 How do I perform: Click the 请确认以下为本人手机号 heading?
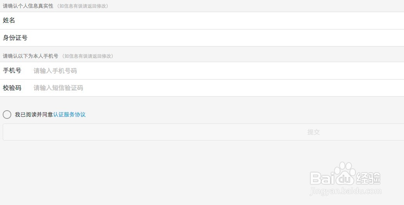(30, 56)
